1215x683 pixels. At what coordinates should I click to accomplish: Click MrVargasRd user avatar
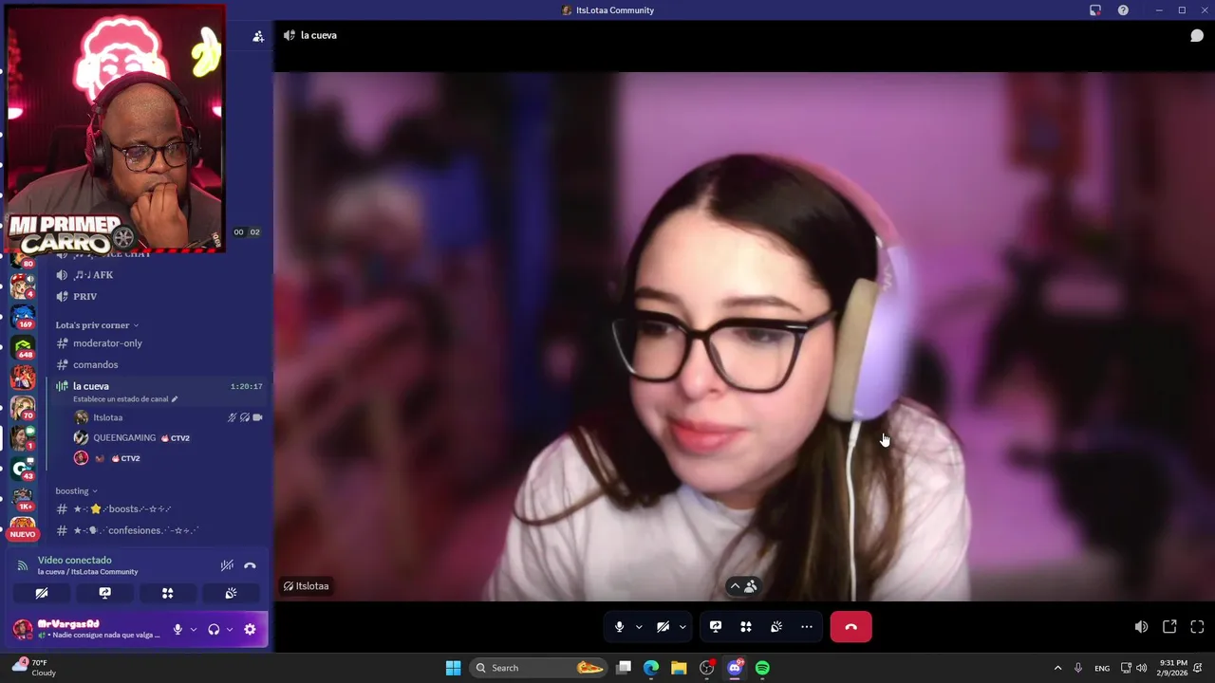click(23, 629)
